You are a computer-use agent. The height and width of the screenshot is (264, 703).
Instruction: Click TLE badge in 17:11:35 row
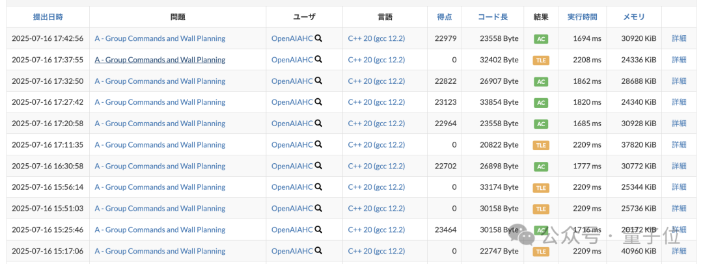pos(541,145)
